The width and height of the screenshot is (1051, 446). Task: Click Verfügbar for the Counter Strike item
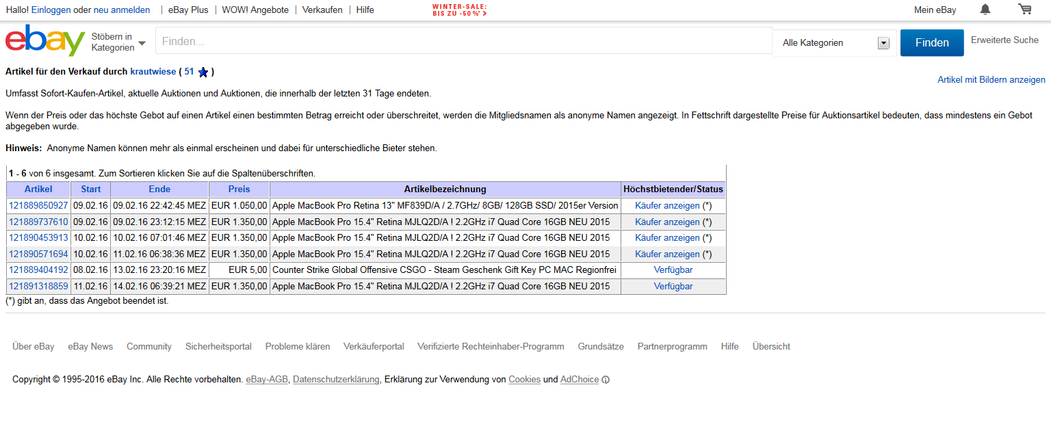673,270
